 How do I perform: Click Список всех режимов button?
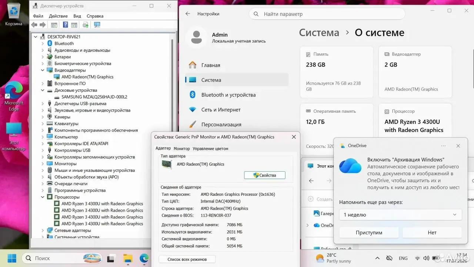(187, 259)
